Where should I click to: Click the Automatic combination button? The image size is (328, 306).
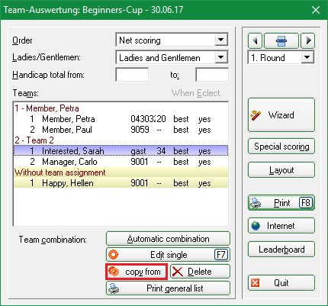(168, 239)
